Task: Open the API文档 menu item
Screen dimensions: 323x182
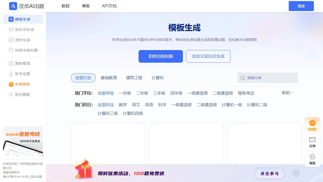Action: (109, 6)
